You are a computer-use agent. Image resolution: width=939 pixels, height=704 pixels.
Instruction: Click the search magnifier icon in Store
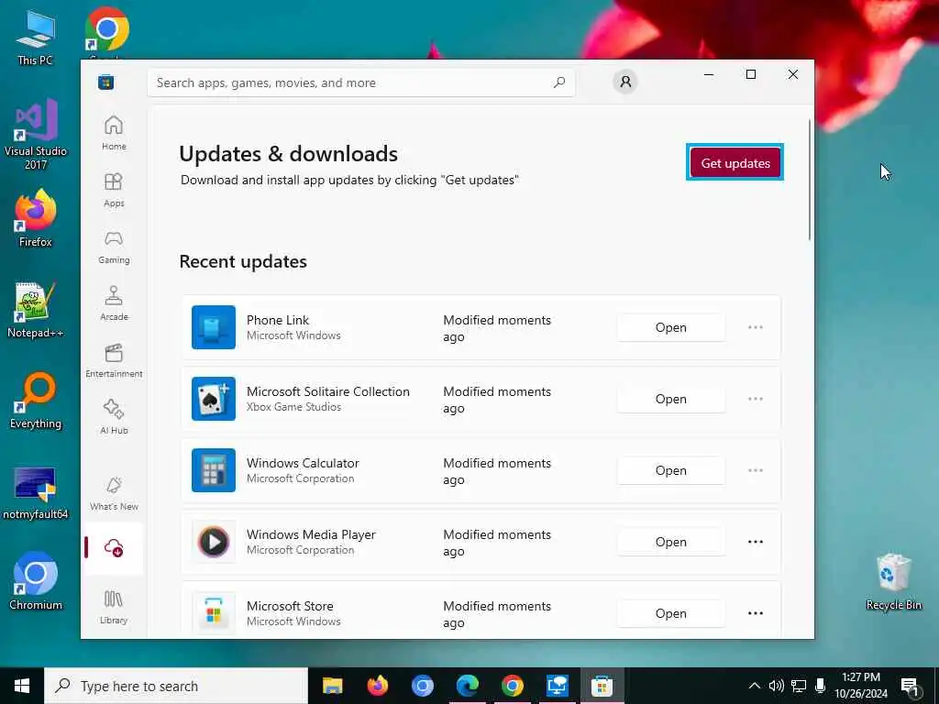[559, 82]
